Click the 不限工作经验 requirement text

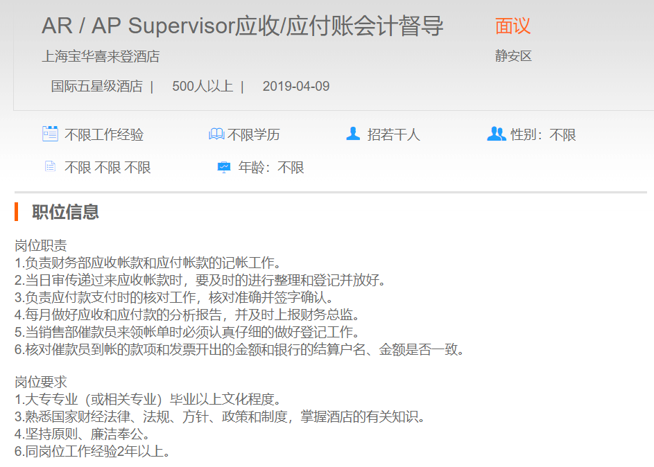(104, 134)
